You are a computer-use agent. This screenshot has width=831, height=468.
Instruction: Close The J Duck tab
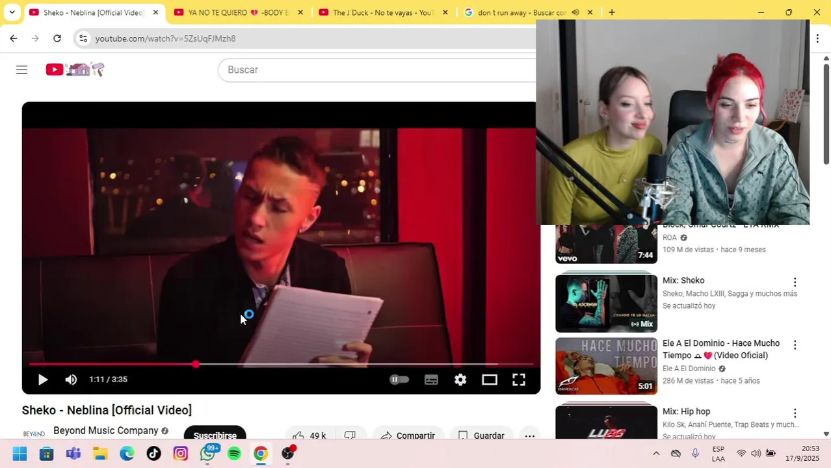445,12
